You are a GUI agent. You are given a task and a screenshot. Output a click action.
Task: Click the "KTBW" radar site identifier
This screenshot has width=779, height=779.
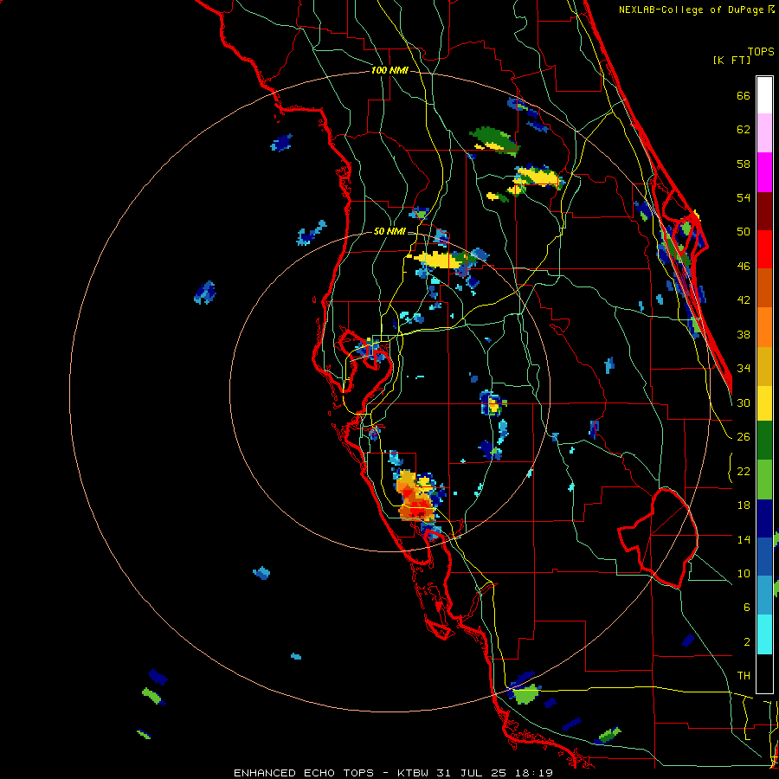pos(412,773)
